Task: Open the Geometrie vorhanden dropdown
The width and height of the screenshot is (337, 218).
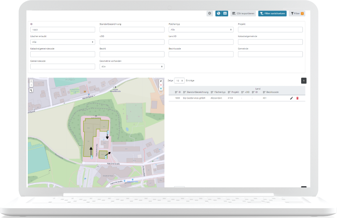Action: pos(132,67)
